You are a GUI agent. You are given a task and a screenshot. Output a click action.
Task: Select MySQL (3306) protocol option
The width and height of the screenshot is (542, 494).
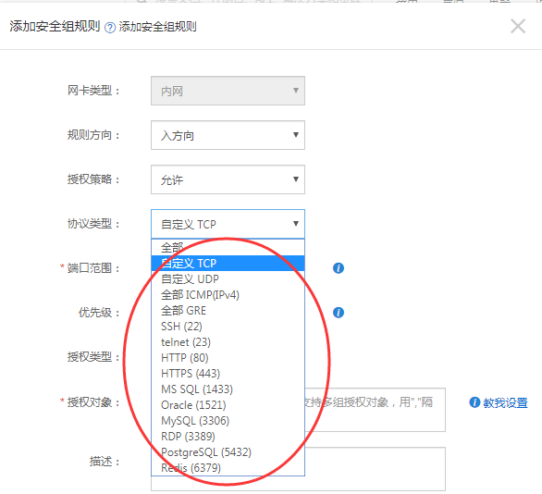click(x=228, y=421)
